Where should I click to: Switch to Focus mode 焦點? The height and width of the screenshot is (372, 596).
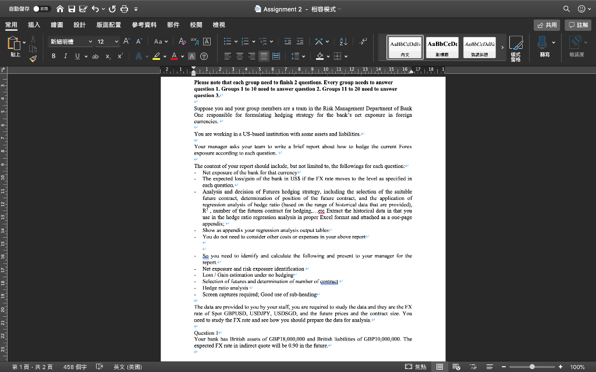coord(416,367)
